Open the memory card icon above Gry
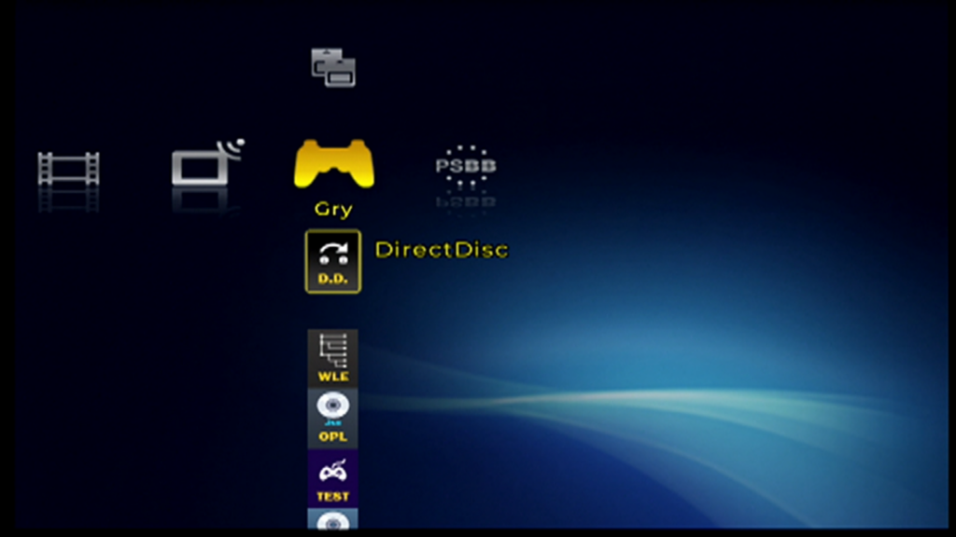 click(333, 67)
